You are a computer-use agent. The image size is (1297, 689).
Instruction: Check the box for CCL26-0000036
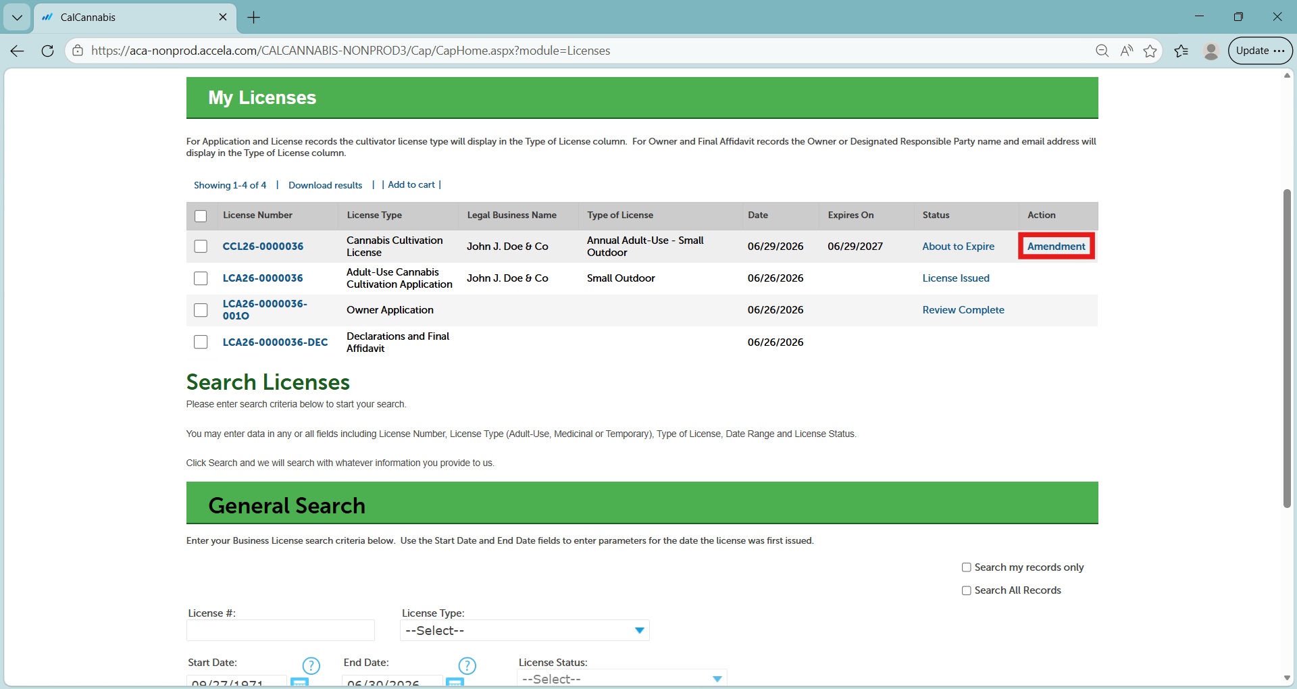(x=201, y=247)
